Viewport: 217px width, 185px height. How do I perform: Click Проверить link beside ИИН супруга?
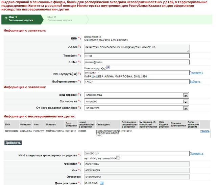click(196, 73)
